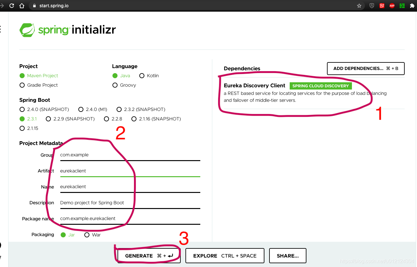This screenshot has width=417, height=267.
Task: Click the bookmark star icon
Action: [359, 6]
